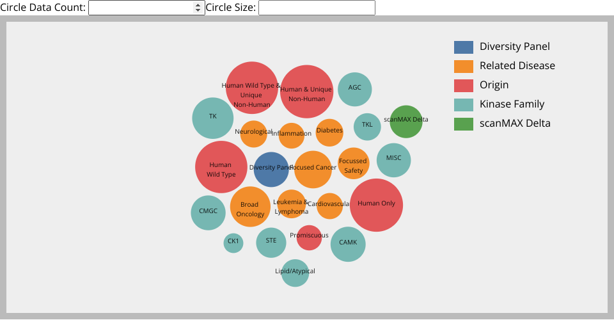Click the blue Diversity Panel legend swatch
This screenshot has width=614, height=320.
pos(464,47)
